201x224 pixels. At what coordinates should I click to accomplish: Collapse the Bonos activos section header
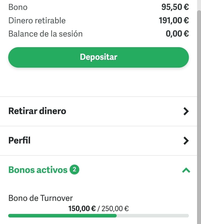98,170
